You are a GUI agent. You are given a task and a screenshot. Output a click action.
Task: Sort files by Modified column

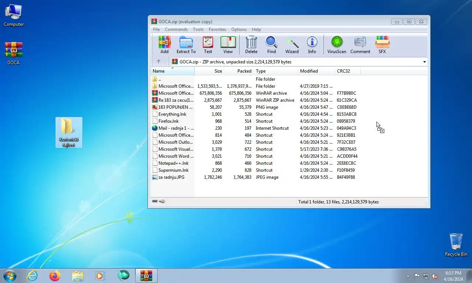click(316, 71)
